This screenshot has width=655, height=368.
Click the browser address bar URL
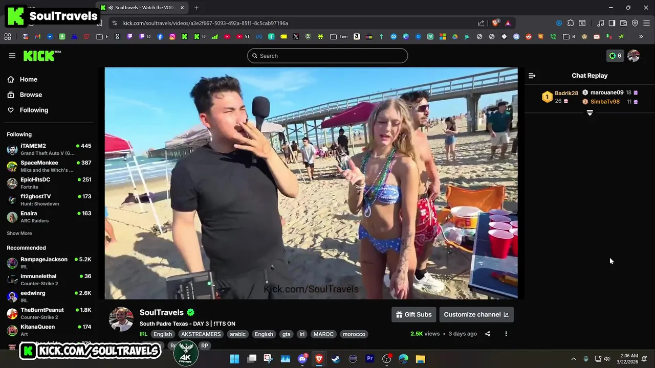pos(205,23)
